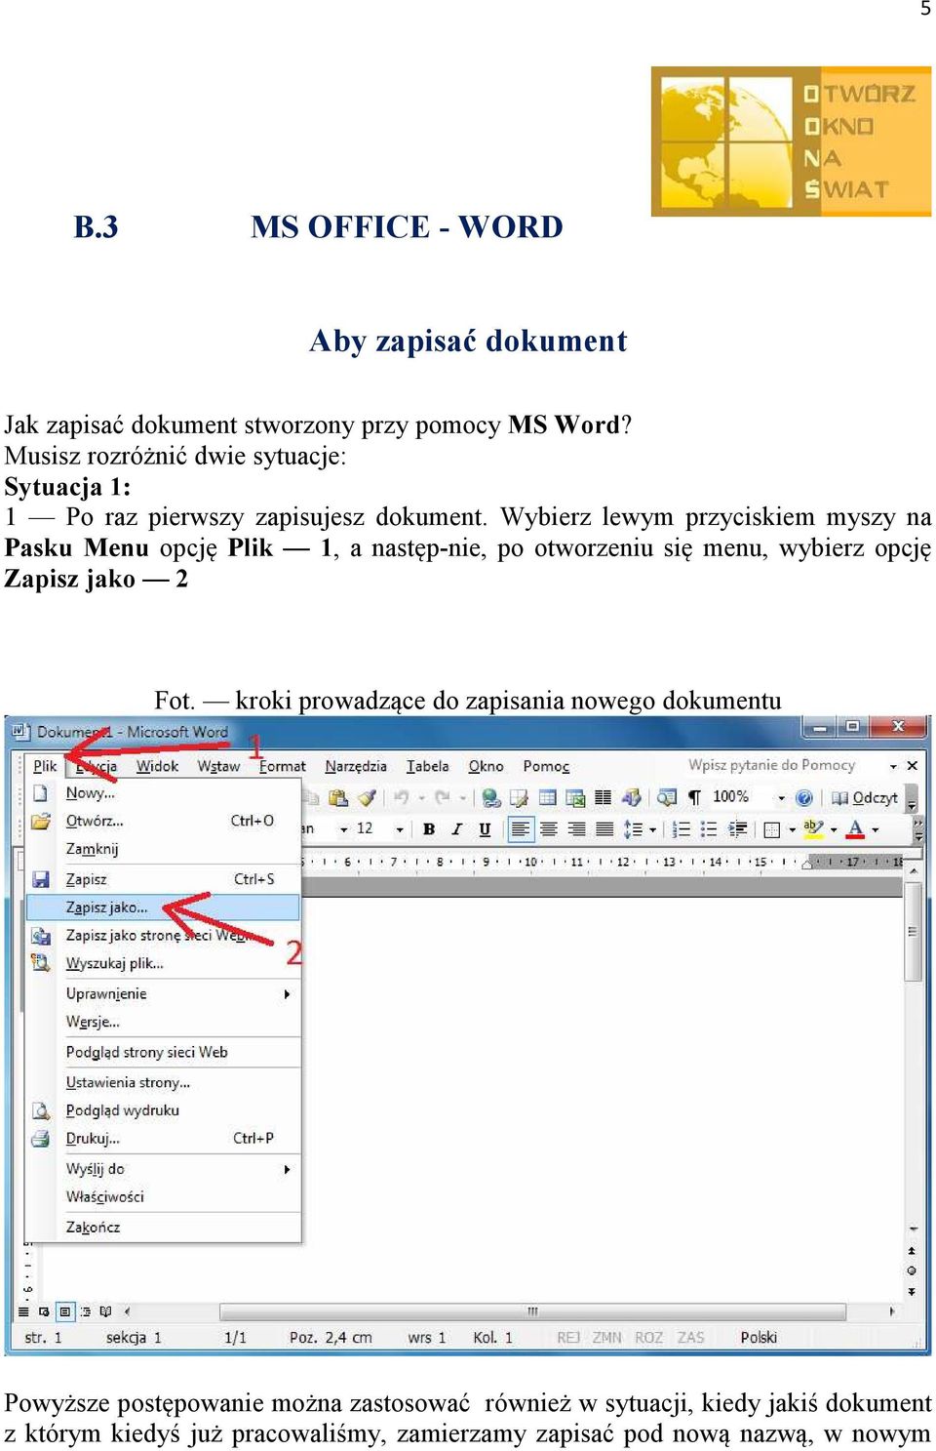Image resolution: width=936 pixels, height=1451 pixels.
Task: Insert Excel worksheet icon
Action: tap(575, 798)
